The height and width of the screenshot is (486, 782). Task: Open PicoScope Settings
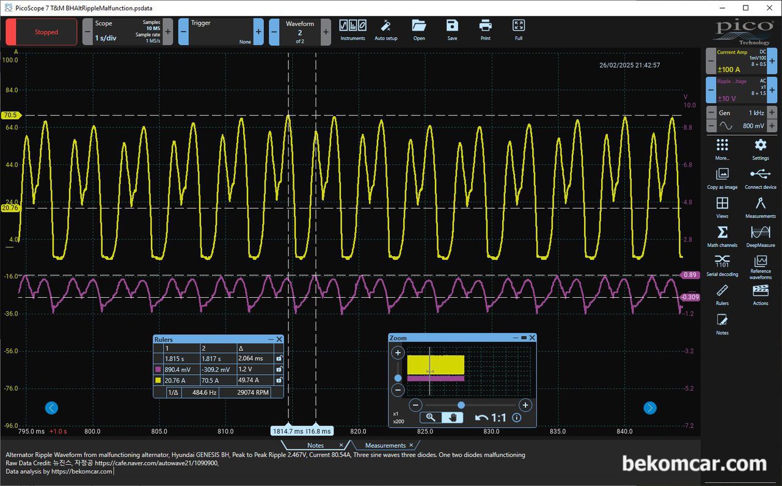tap(761, 149)
